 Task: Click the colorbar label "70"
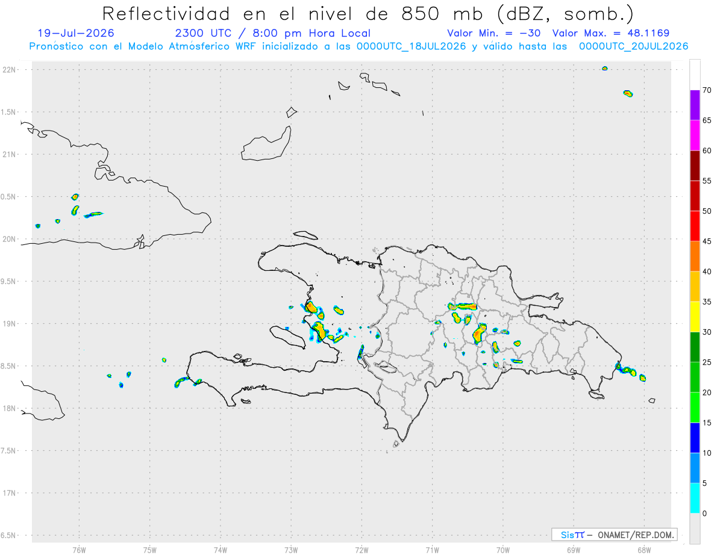coord(707,90)
